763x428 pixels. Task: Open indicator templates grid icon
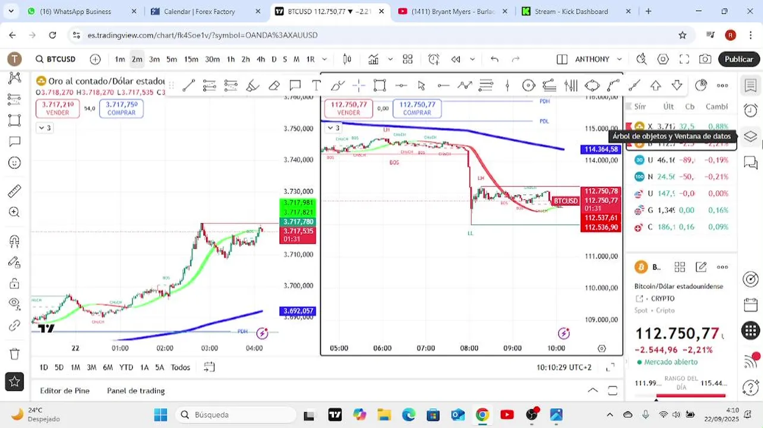tap(408, 59)
